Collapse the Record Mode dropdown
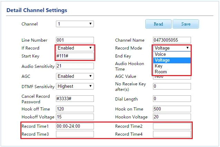 [172, 48]
